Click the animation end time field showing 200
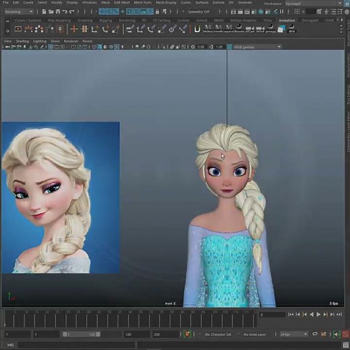Screen dimensions: 350x350 (x=166, y=335)
